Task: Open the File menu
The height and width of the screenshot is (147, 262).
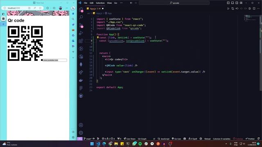Action: click(x=86, y=3)
